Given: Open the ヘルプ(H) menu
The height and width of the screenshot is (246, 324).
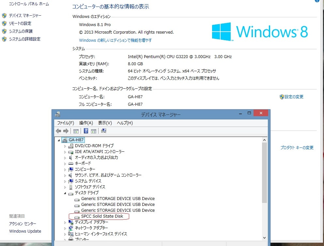Looking at the screenshot, I should pyautogui.click(x=125, y=123).
